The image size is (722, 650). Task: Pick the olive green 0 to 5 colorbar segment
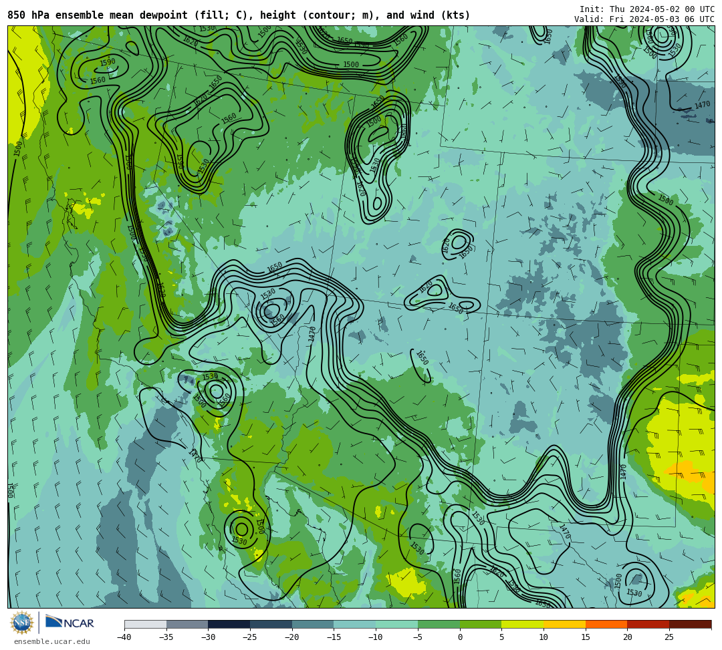(x=481, y=625)
